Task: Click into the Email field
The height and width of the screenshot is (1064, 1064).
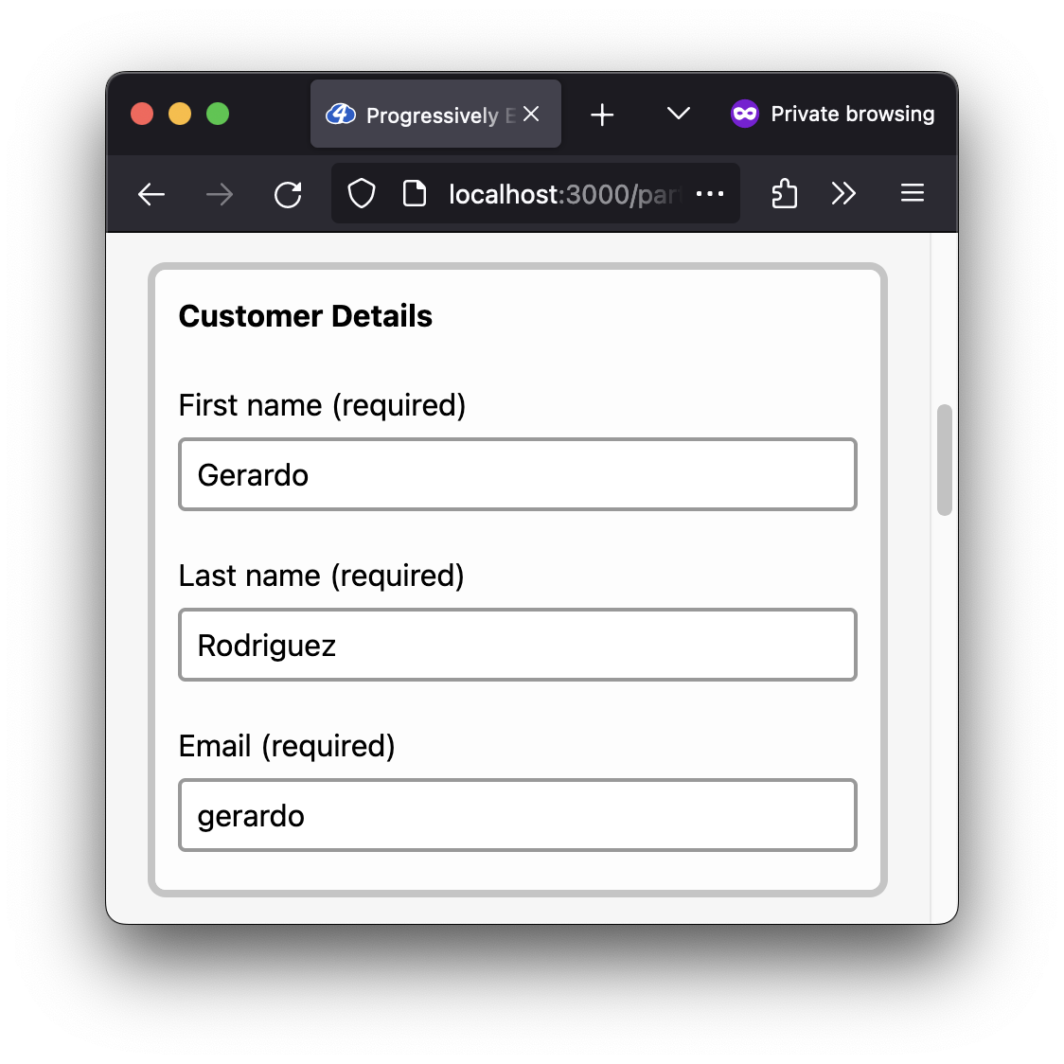Action: pos(518,815)
